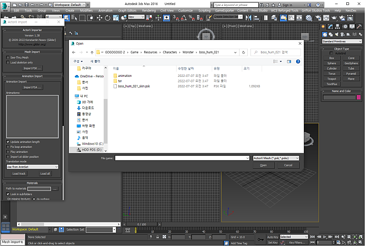
Task: Open the ActorX Mesh file type dropdown
Action: (276, 158)
